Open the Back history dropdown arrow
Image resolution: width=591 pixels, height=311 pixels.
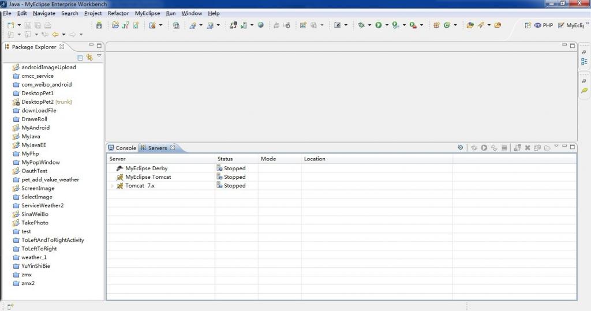point(63,34)
